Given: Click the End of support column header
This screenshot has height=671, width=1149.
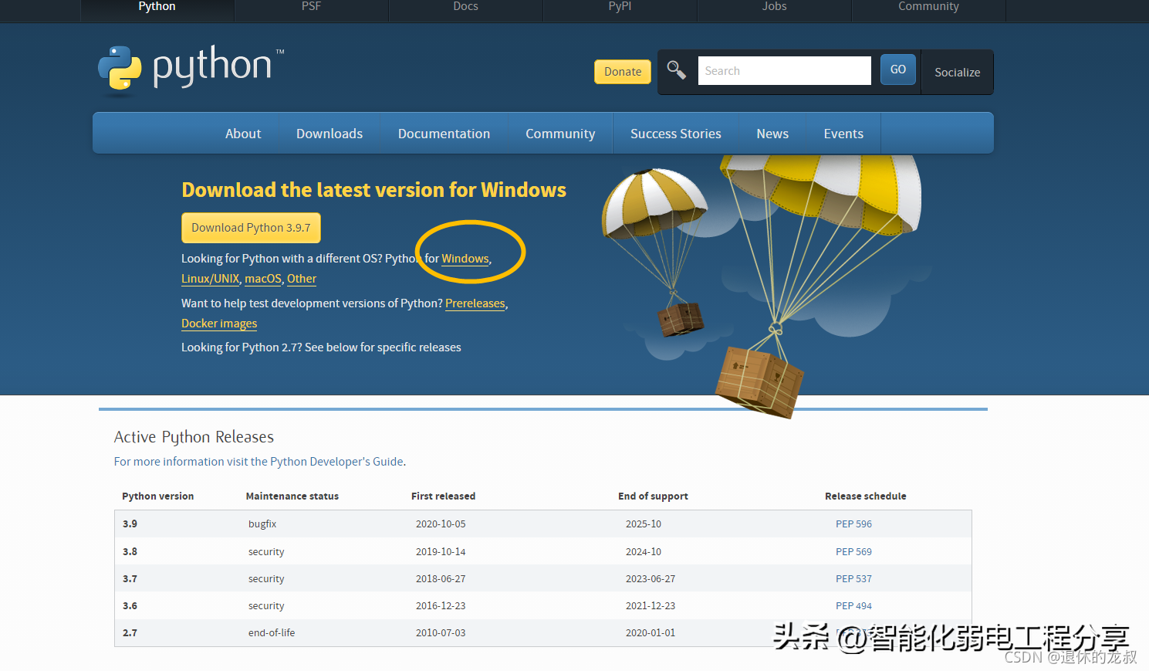Looking at the screenshot, I should click(x=653, y=496).
